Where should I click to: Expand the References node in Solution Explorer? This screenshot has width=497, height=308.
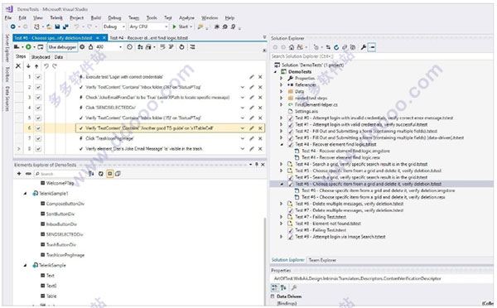pos(281,84)
